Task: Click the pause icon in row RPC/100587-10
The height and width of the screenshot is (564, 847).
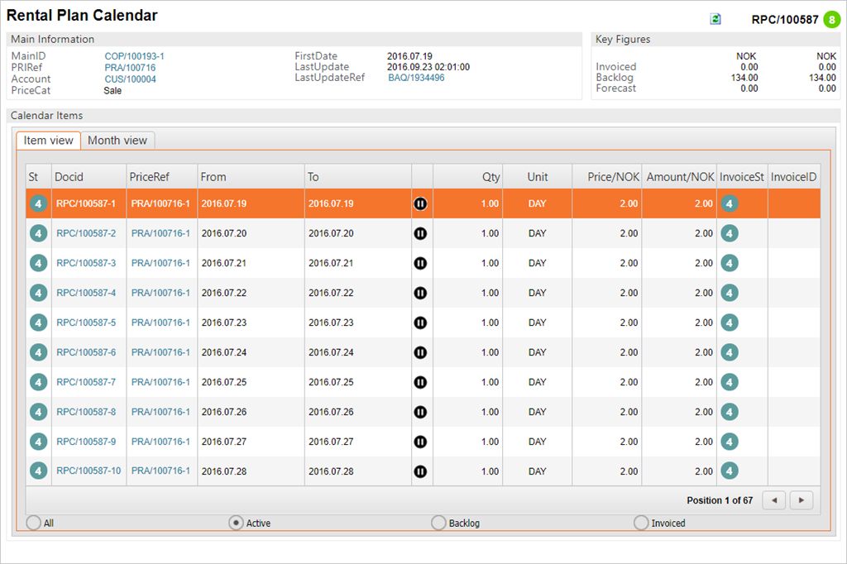Action: [x=420, y=471]
